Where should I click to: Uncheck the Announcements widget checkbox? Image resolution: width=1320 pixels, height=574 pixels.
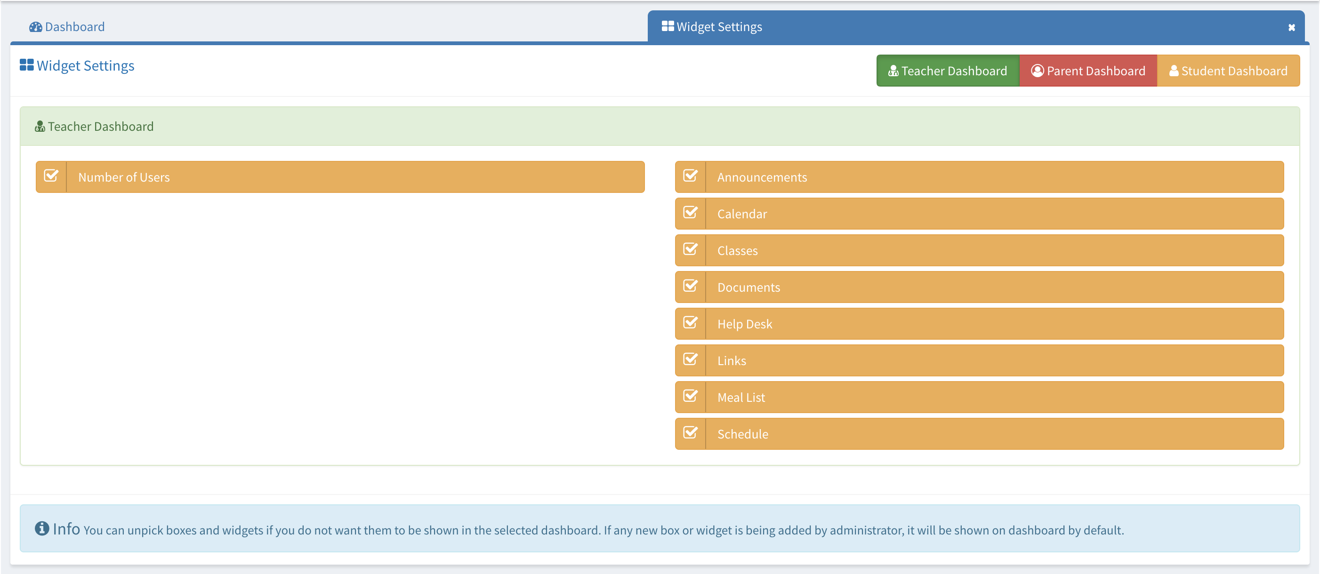[690, 176]
